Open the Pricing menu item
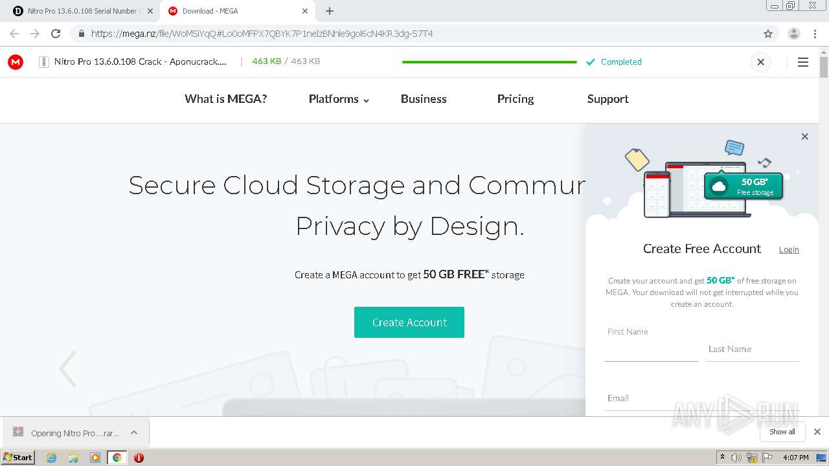Viewport: 829px width, 466px height. click(x=516, y=99)
